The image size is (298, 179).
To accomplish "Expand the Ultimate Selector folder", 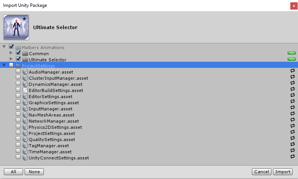I will coord(11,59).
